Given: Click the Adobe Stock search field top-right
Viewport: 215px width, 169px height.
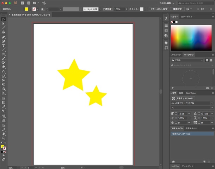Looking at the screenshot, I should (196, 3).
